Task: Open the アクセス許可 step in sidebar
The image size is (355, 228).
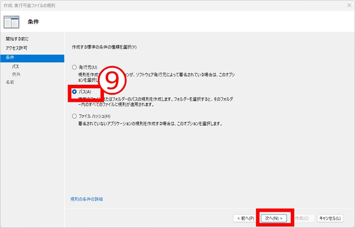Action: click(16, 48)
